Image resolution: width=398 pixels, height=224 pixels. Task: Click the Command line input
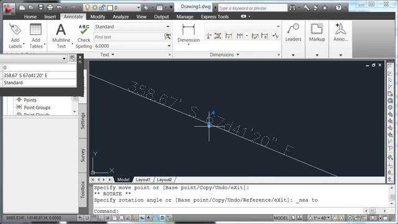[228, 211]
